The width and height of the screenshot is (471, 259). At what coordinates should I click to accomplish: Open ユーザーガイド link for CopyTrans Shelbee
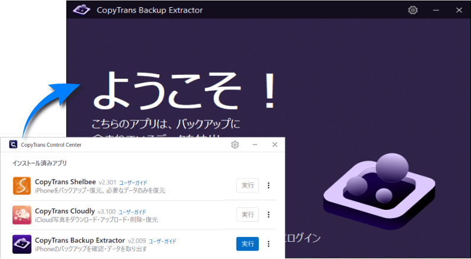(133, 183)
